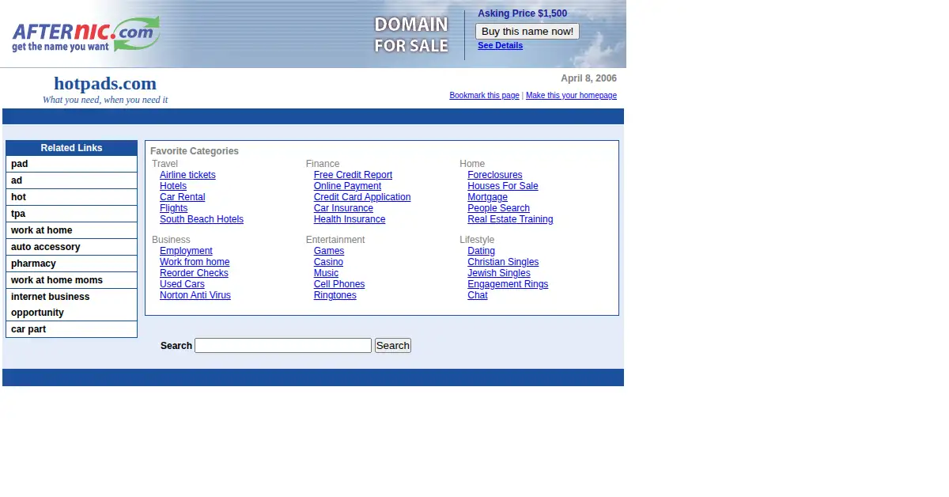This screenshot has width=949, height=497.
Task: Click the April 8, 2006 date
Action: coord(588,78)
